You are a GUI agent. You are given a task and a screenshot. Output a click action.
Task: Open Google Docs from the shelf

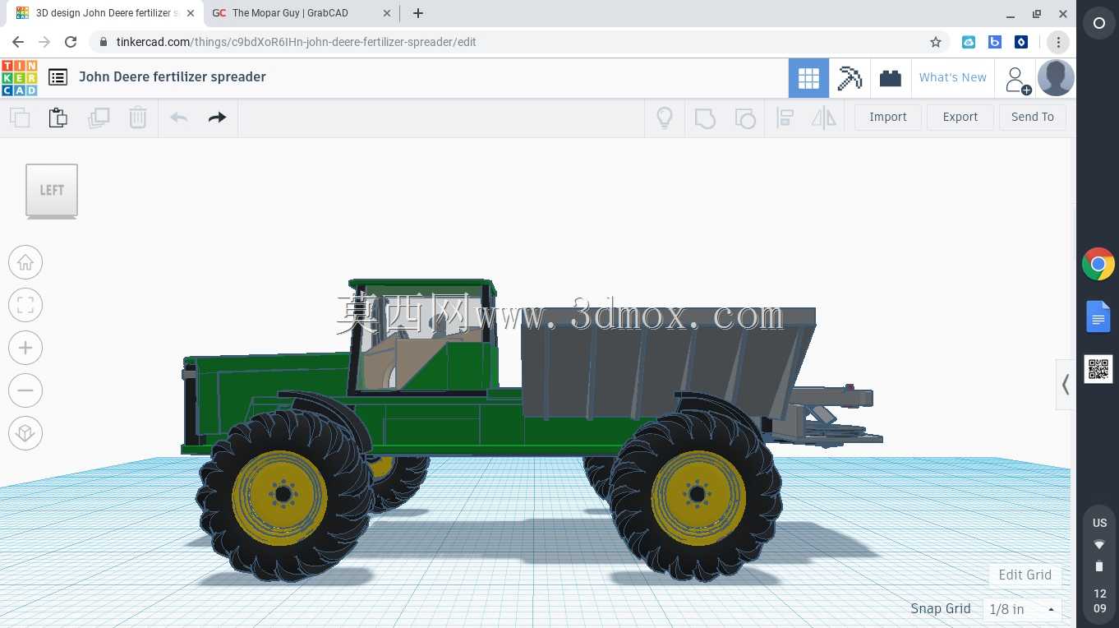(x=1098, y=316)
